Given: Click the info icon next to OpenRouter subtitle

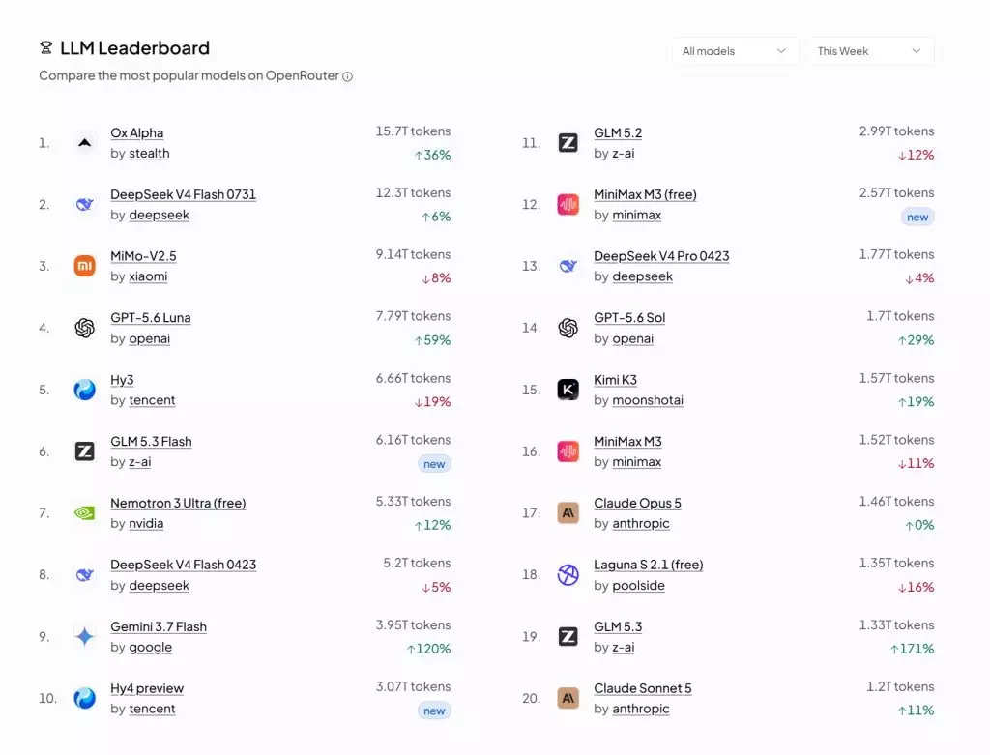Looking at the screenshot, I should pos(347,76).
